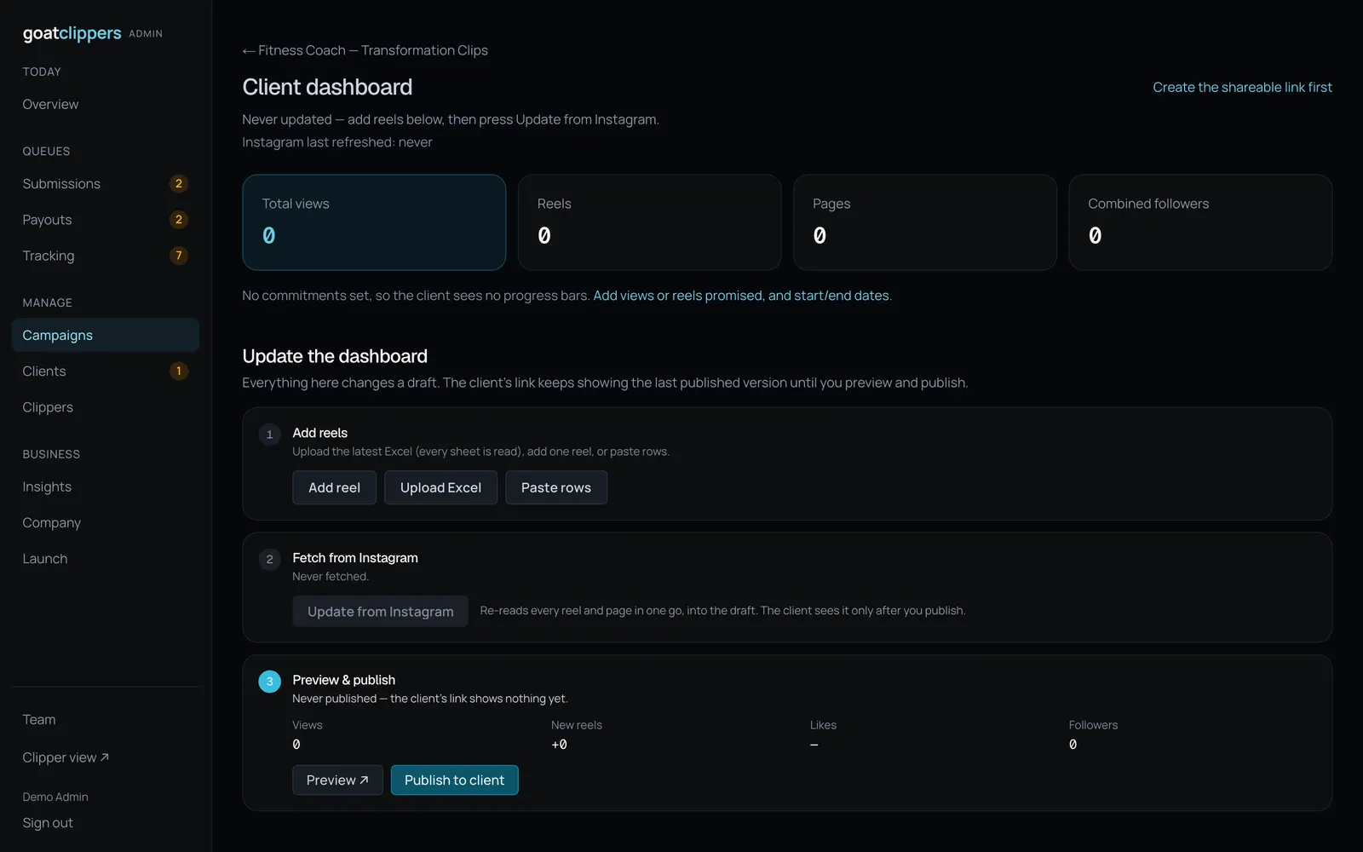Image resolution: width=1363 pixels, height=852 pixels.
Task: Click the Submissions count badge 2
Action: pyautogui.click(x=178, y=183)
